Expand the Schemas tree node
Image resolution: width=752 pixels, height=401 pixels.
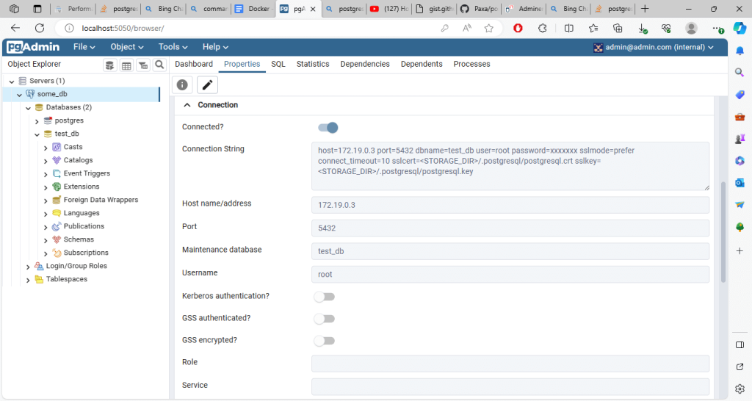tap(46, 239)
